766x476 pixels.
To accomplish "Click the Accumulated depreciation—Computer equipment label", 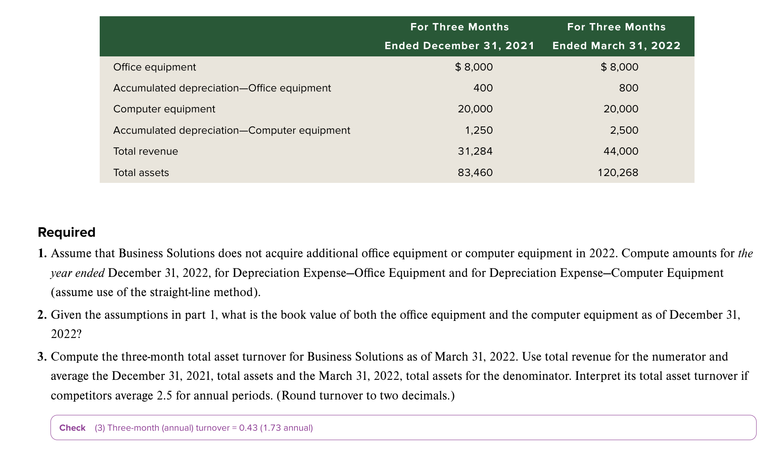I will click(232, 130).
